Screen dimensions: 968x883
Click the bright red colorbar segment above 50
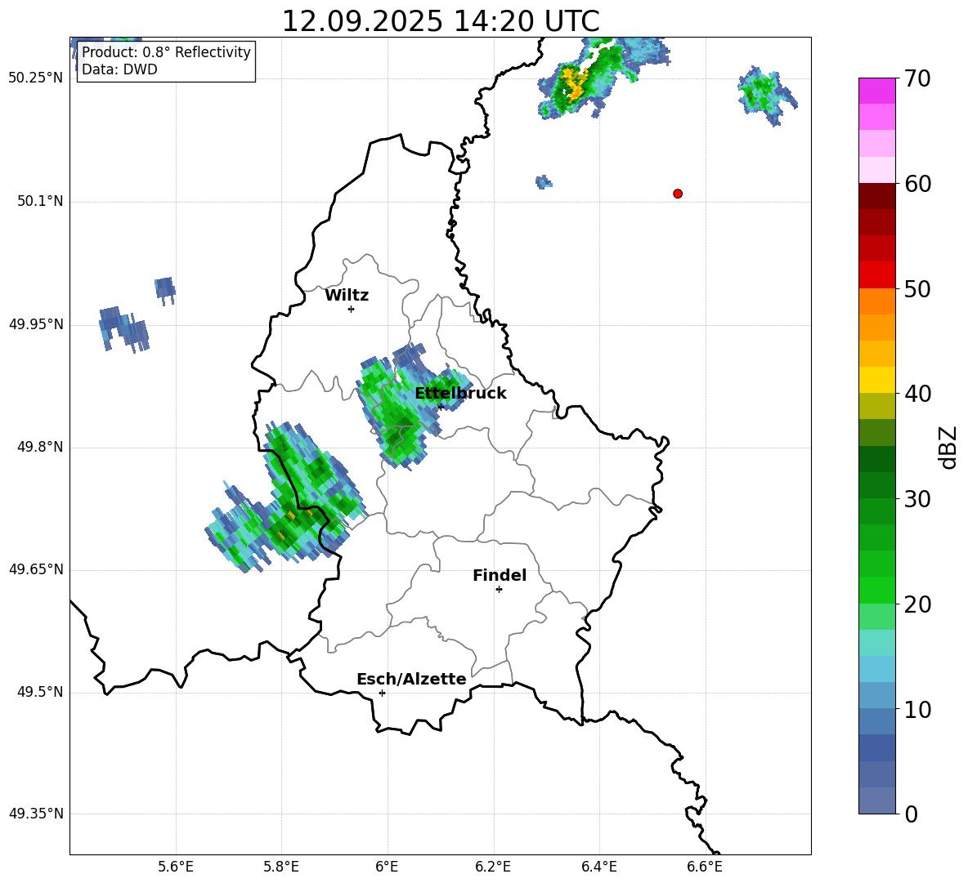877,274
